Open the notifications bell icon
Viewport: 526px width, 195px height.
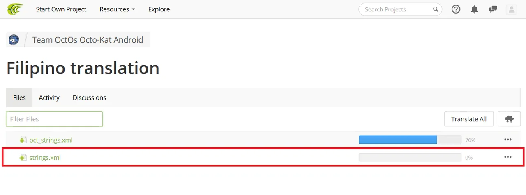coord(474,9)
